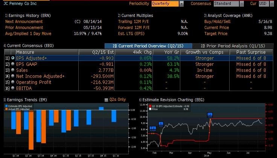Select the Operating Profit radio button
Viewport: 277px width, 158px height.
pyautogui.click(x=13, y=82)
